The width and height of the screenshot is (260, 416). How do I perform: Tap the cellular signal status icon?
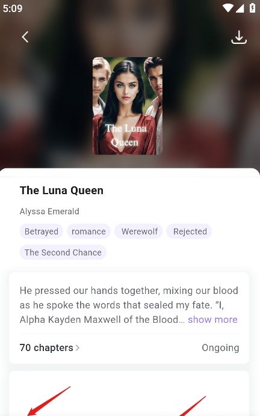240,8
